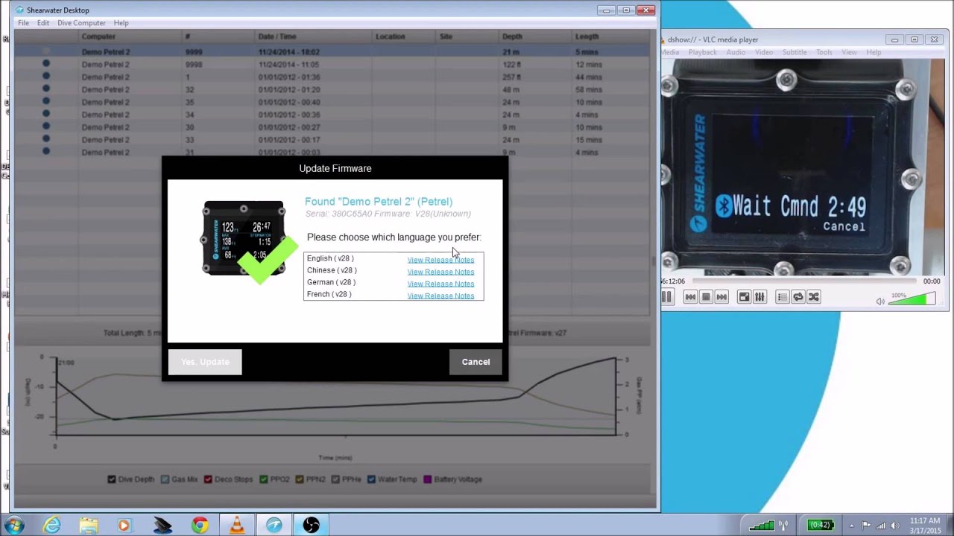Viewport: 954px width, 536px height.
Task: Show hidden system tray icons arrow
Action: coord(852,525)
